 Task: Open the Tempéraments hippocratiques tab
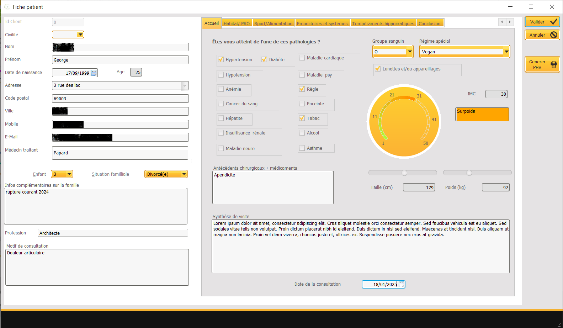coord(383,23)
